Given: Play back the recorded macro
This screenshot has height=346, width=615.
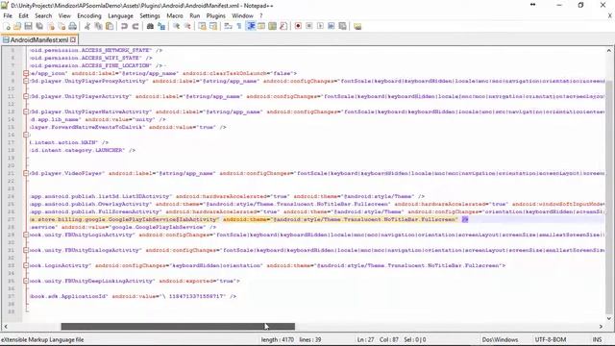Looking at the screenshot, I should click(320, 26).
